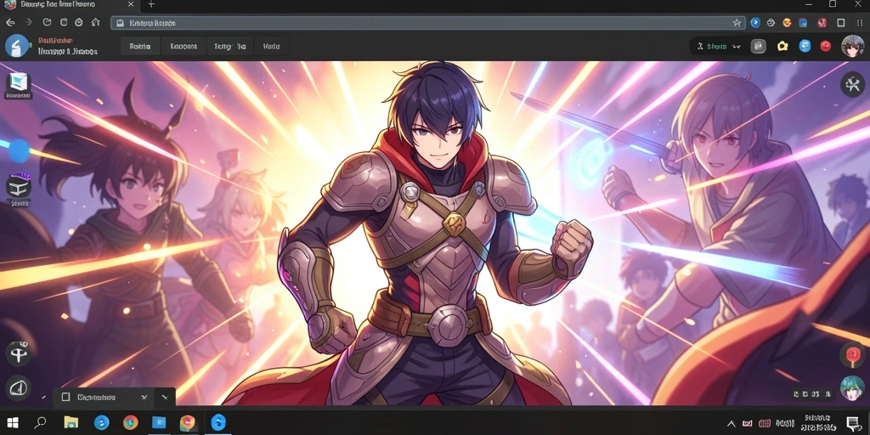
Task: Open the home page via house icon
Action: coord(95,23)
